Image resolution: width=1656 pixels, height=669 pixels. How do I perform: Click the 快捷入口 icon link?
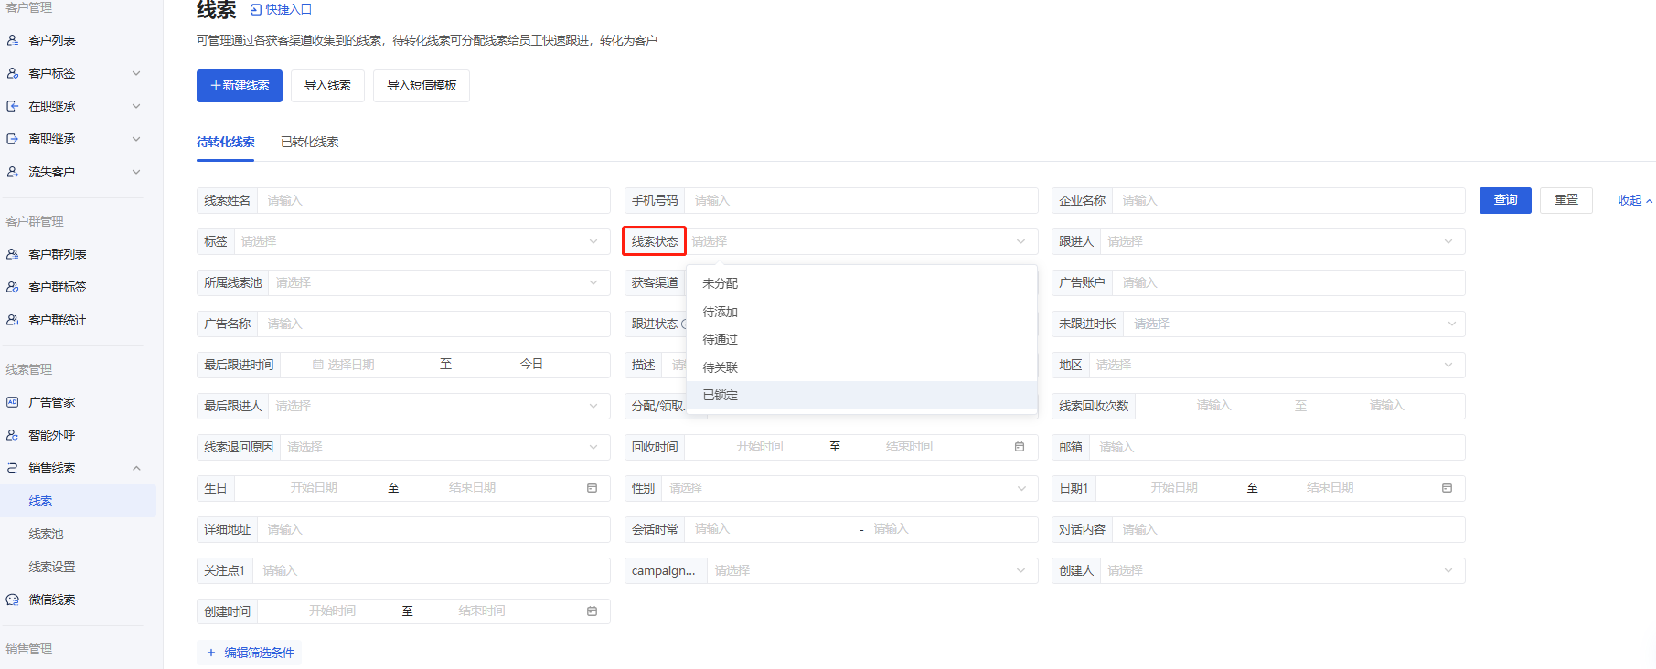coord(281,9)
